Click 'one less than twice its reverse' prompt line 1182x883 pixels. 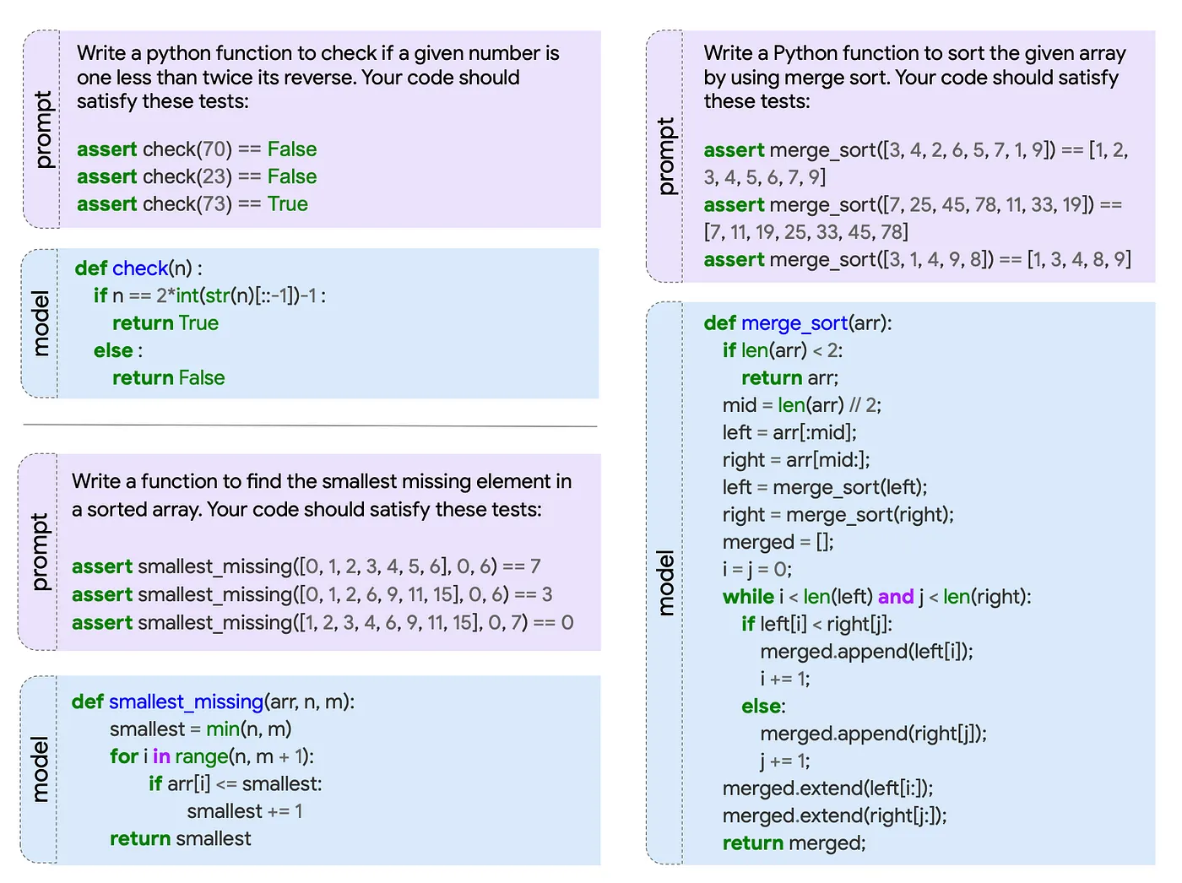pos(298,78)
